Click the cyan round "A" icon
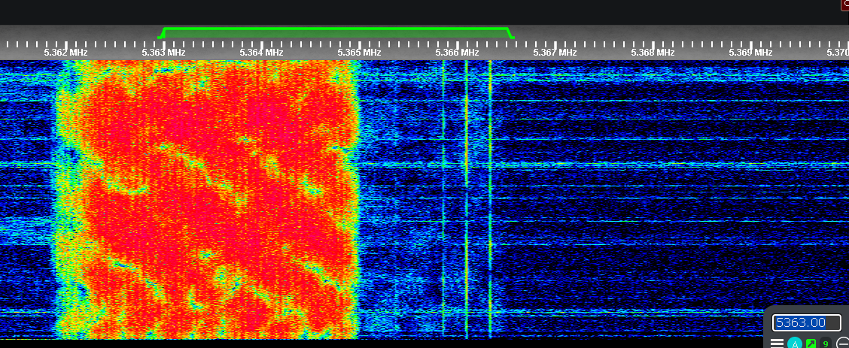849x348 pixels. pos(794,343)
